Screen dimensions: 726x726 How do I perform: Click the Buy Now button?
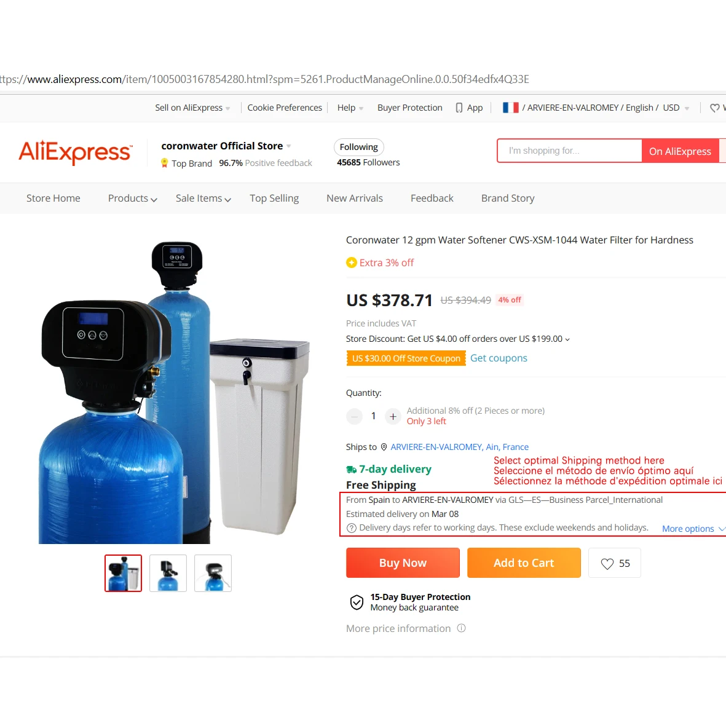[x=403, y=563]
